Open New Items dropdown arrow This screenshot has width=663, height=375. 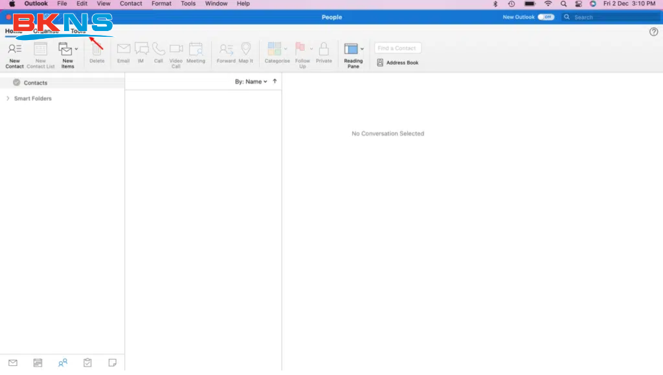click(76, 48)
